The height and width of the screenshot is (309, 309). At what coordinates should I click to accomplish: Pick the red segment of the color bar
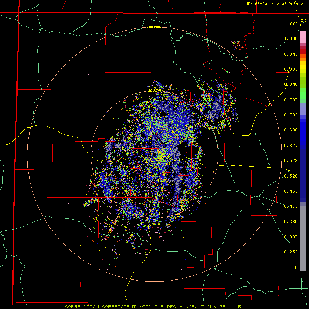(x=303, y=51)
